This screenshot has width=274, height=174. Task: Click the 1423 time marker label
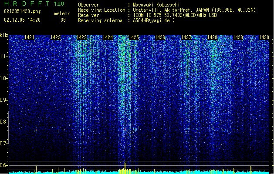(81, 37)
